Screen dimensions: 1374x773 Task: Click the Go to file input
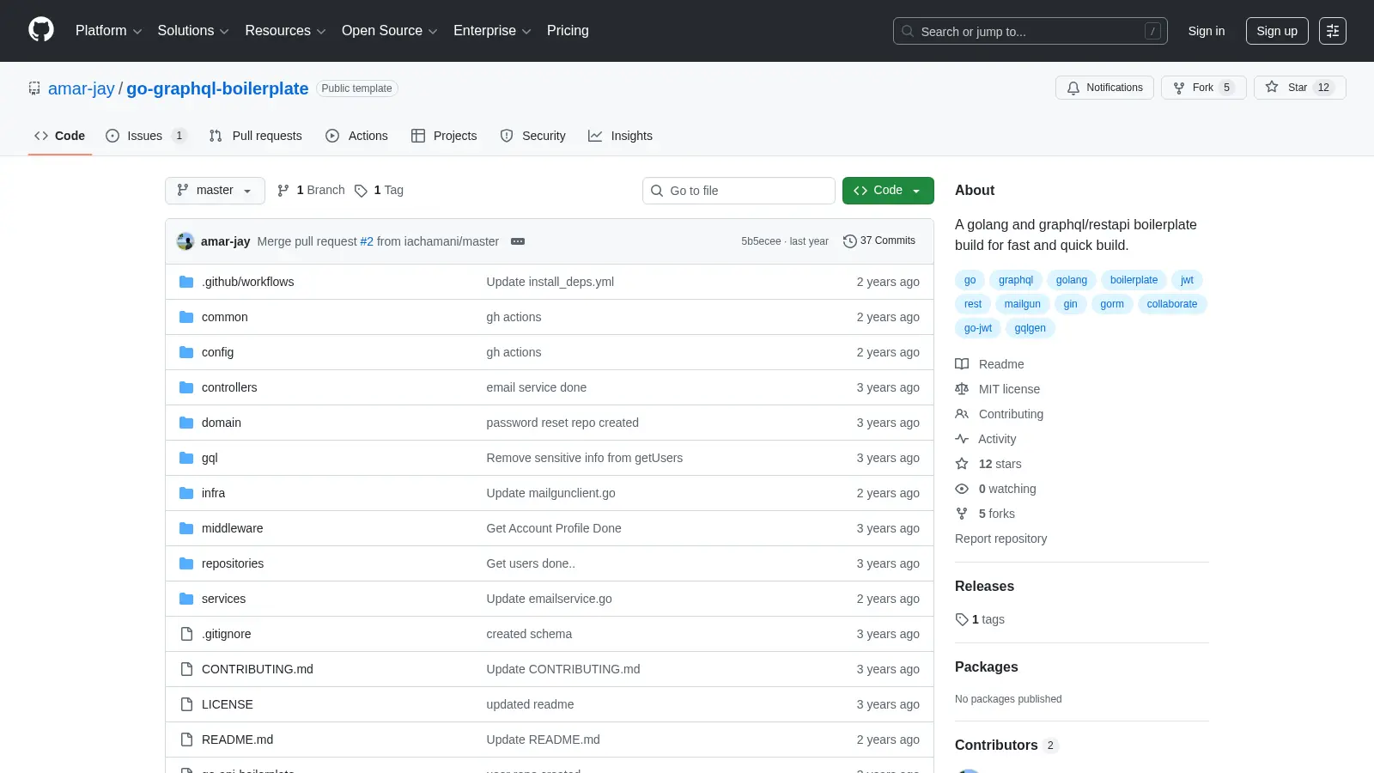point(739,191)
